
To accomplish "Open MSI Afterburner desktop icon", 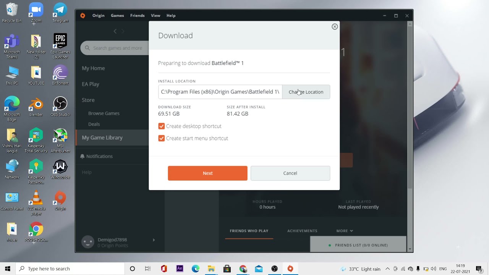I will pos(60,141).
